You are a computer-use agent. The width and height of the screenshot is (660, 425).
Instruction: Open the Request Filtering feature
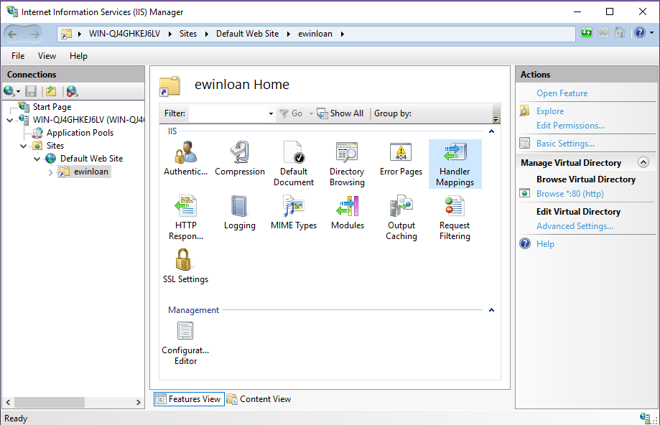(x=455, y=218)
